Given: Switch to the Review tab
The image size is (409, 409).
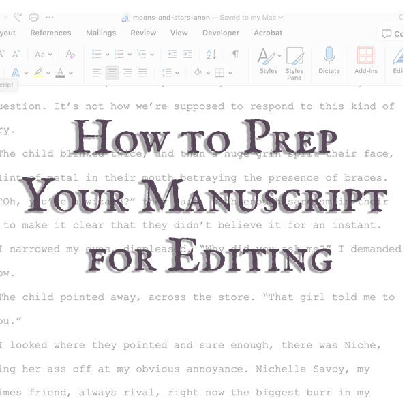Looking at the screenshot, I should [x=143, y=33].
